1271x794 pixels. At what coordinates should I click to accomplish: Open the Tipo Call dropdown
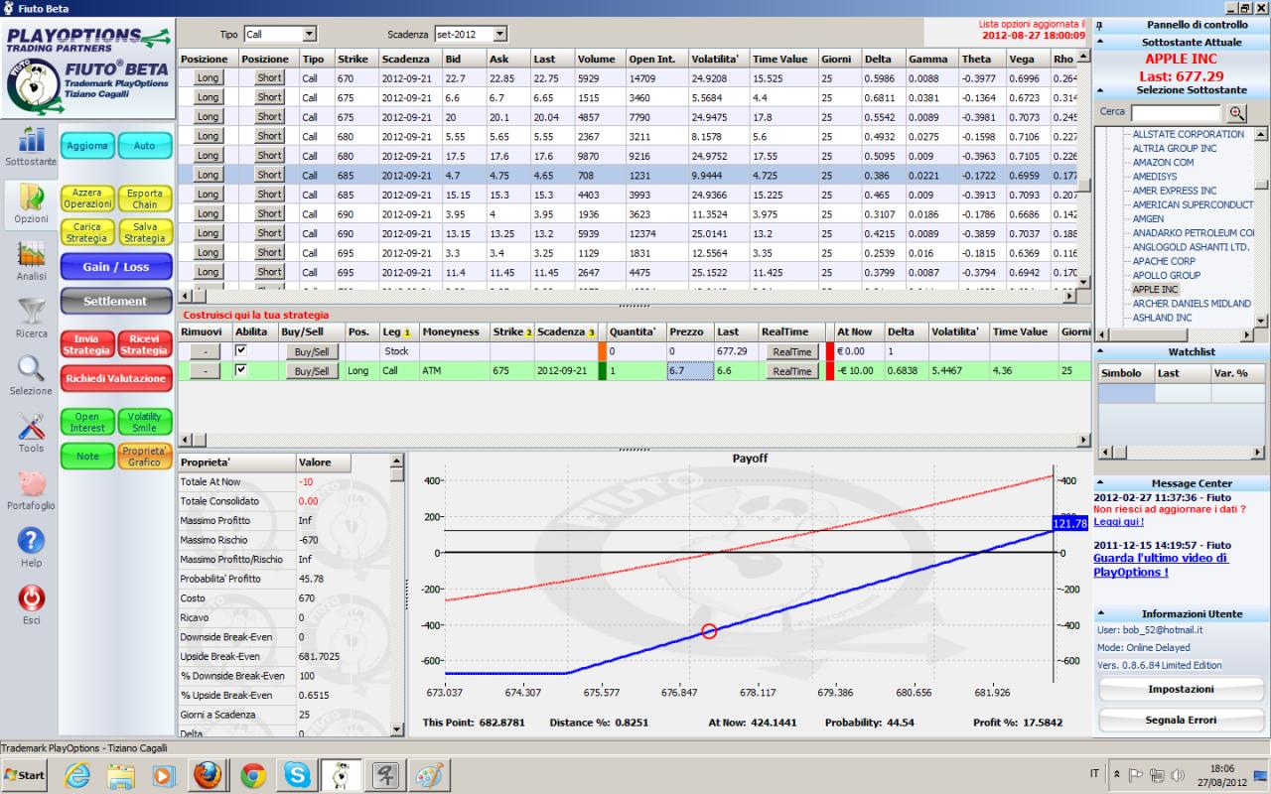tap(280, 34)
